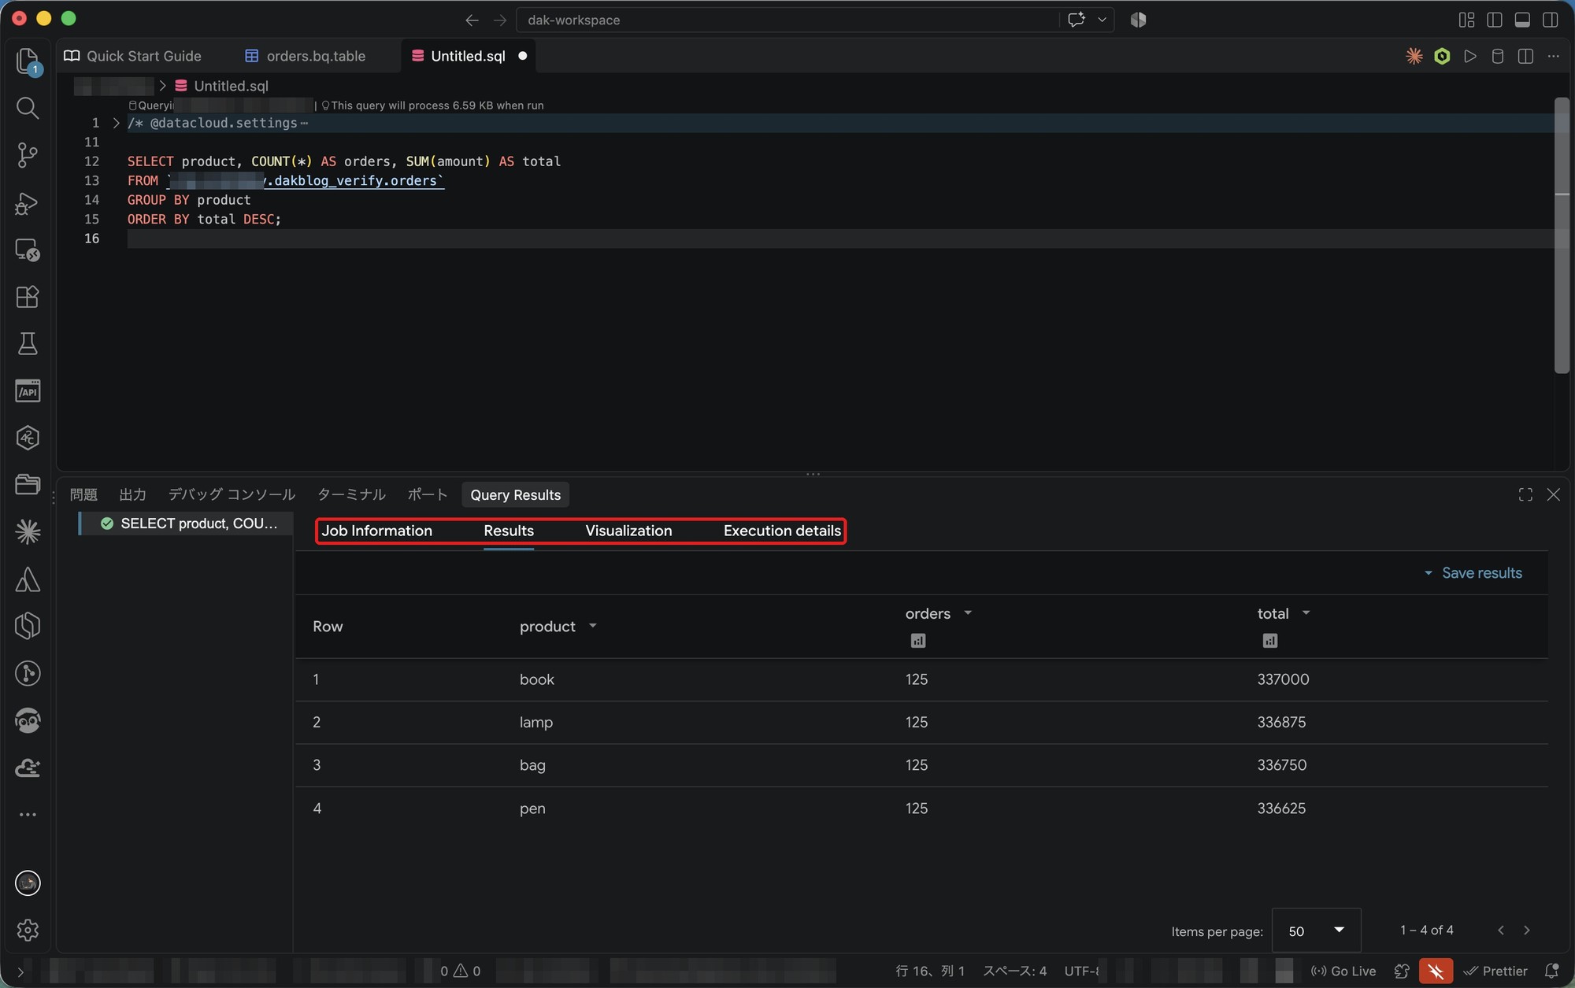Open the ターミナル panel tab
Image resolution: width=1575 pixels, height=988 pixels.
click(x=351, y=494)
